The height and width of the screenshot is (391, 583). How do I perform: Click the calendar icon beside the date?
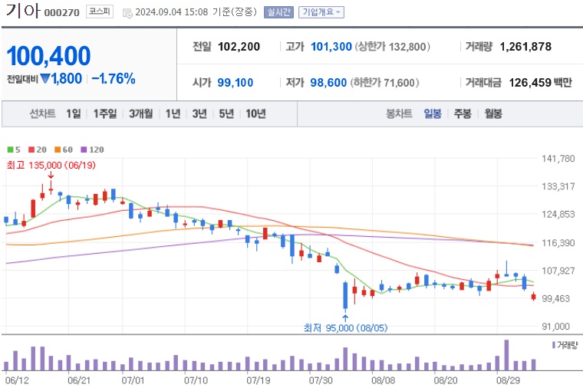[x=127, y=13]
